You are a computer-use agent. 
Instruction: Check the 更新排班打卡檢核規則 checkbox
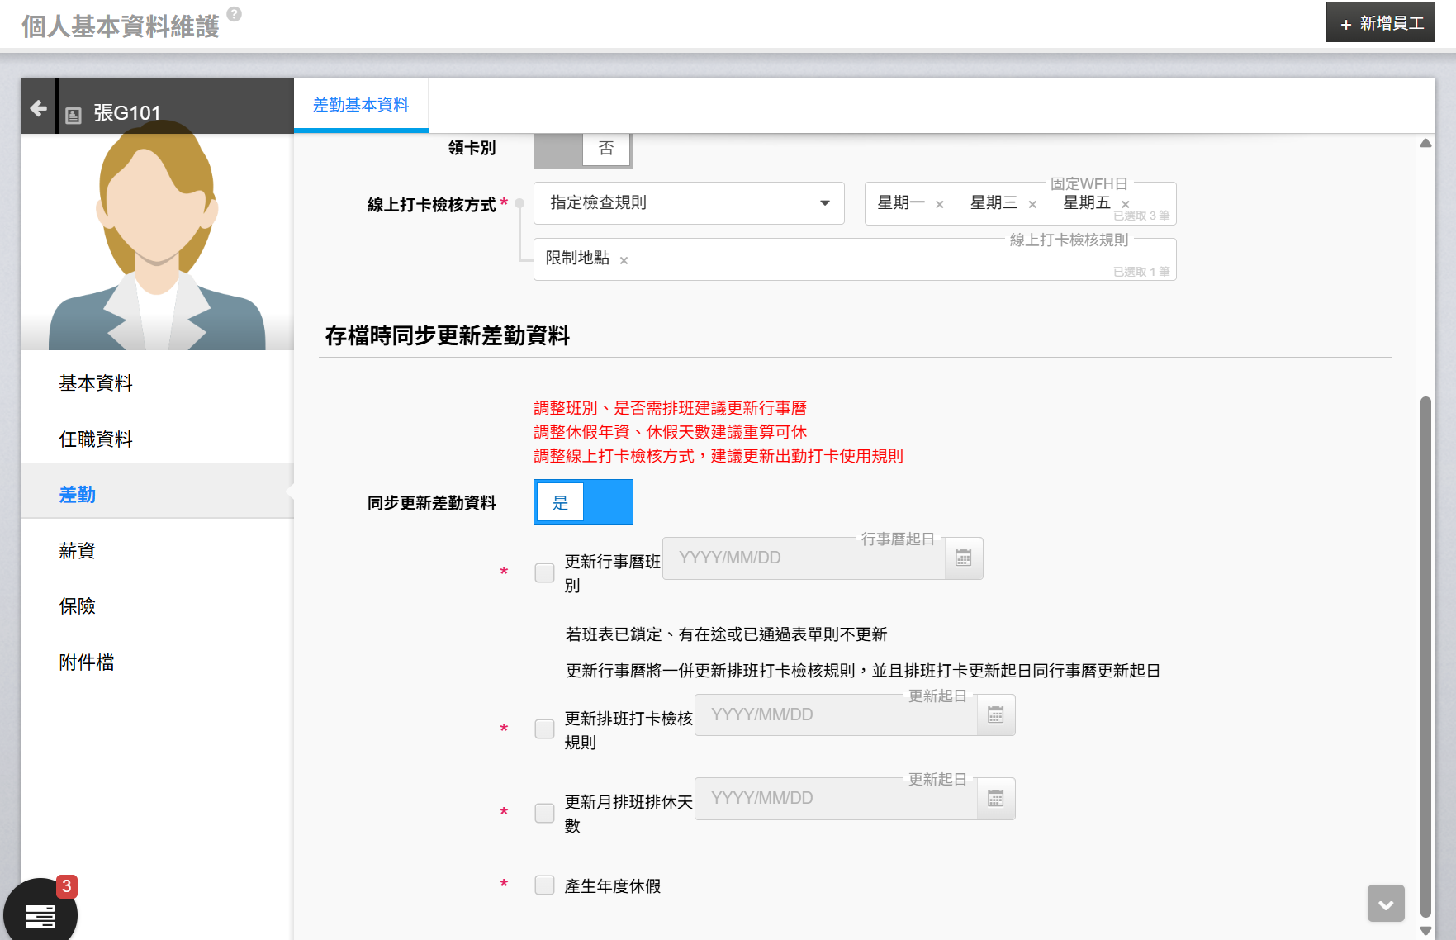(544, 729)
